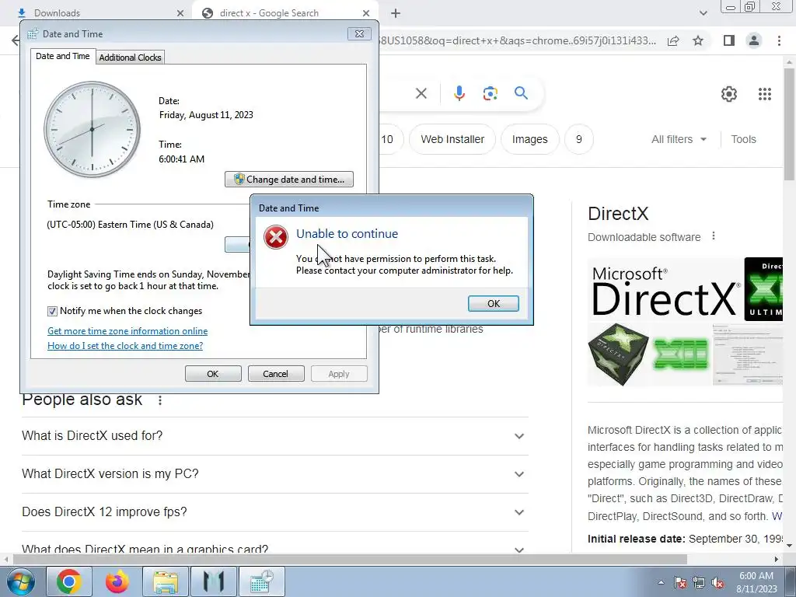
Task: Click the Google search magnifier icon
Action: coord(521,93)
